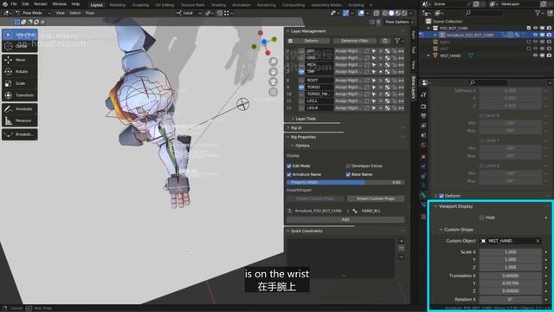Pick the Rotate tool
The image size is (554, 312).
tap(20, 72)
